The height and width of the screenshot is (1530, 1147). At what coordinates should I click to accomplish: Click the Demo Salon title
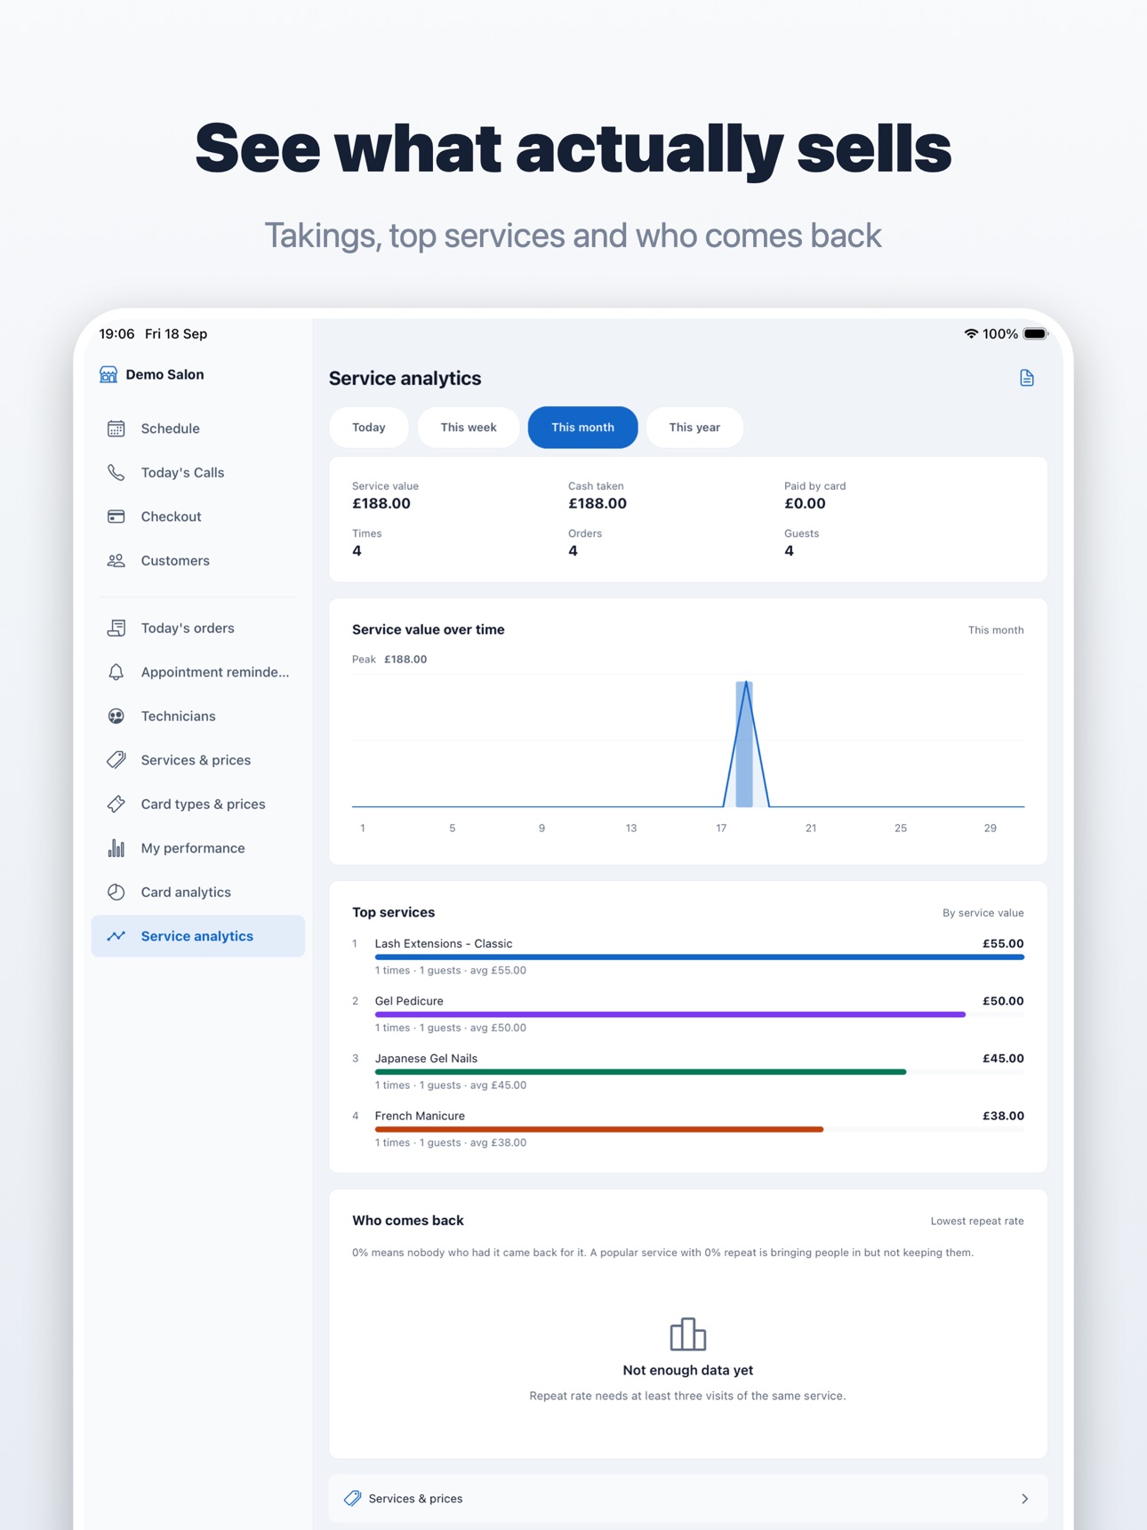click(x=164, y=374)
